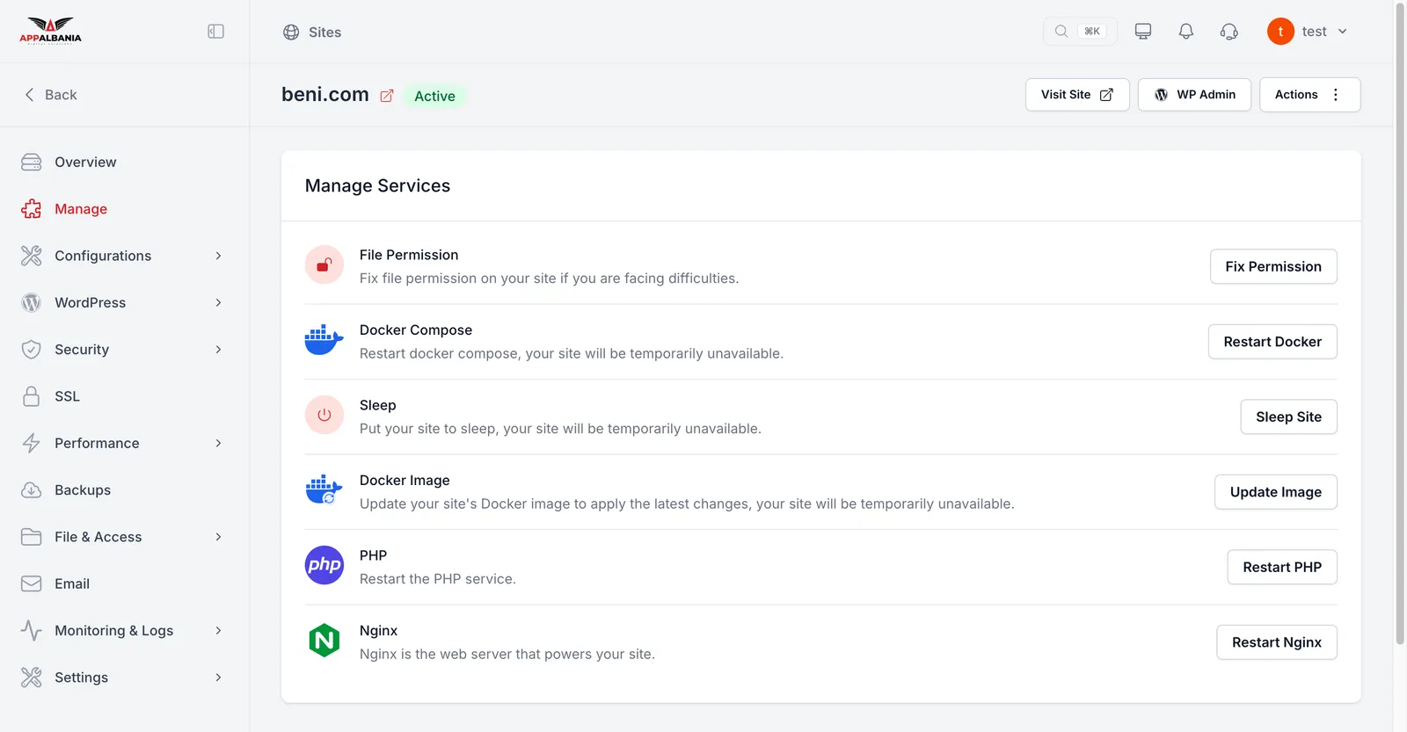Expand the Configurations submenu chevron
The height and width of the screenshot is (732, 1407).
218,256
